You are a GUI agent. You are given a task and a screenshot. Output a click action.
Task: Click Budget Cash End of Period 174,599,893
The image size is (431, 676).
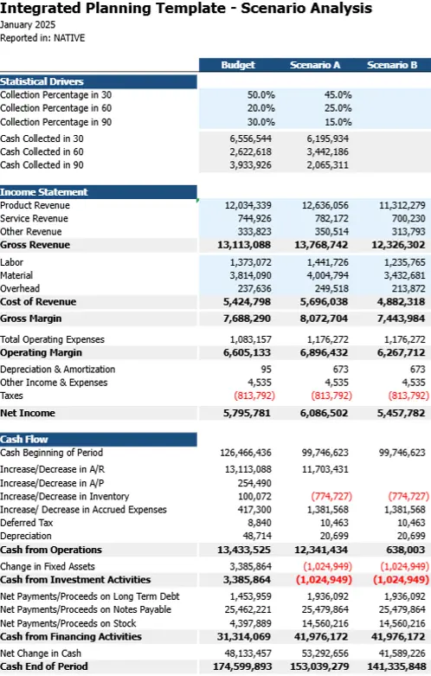[242, 666]
